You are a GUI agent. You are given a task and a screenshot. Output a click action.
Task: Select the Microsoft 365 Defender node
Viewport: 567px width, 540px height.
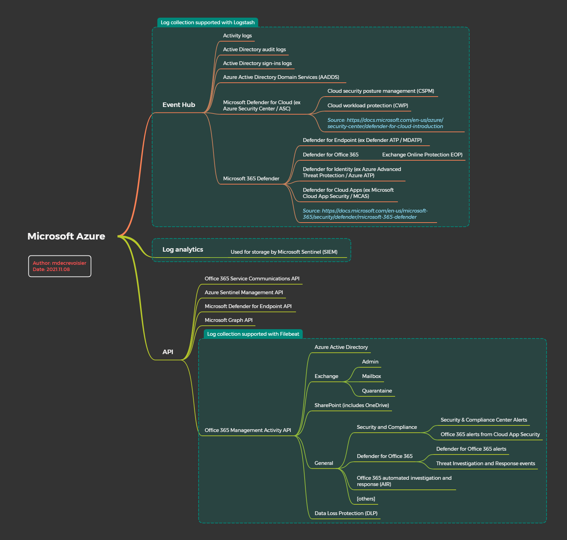(x=251, y=179)
